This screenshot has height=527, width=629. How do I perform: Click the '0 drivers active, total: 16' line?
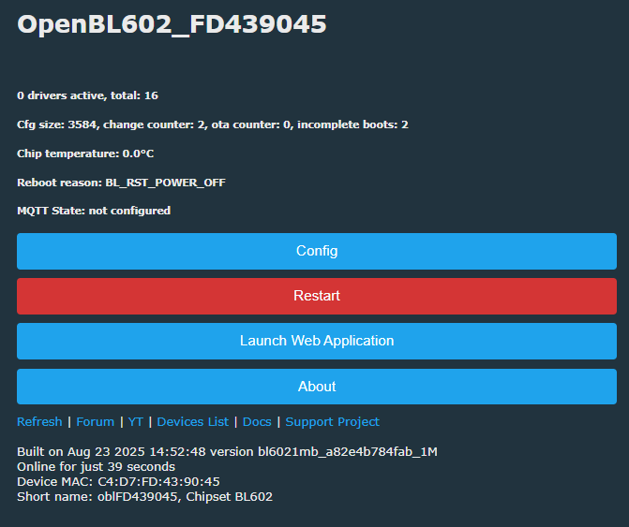point(87,95)
